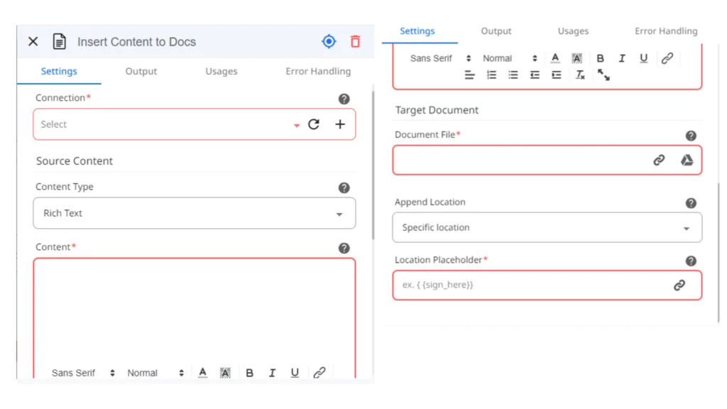The width and height of the screenshot is (727, 409).
Task: Click the text color icon in right toolbar
Action: coord(555,58)
